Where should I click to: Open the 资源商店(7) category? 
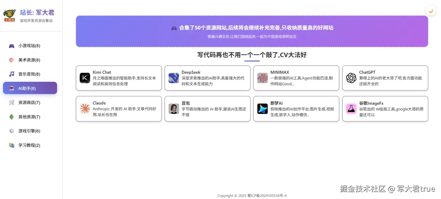click(x=30, y=102)
